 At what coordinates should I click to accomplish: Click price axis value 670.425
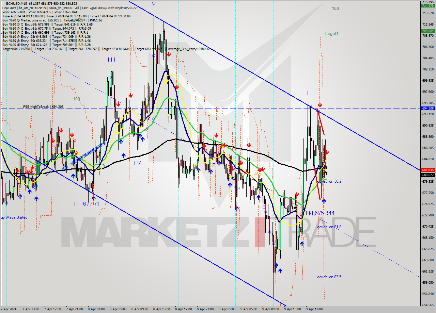(428, 226)
